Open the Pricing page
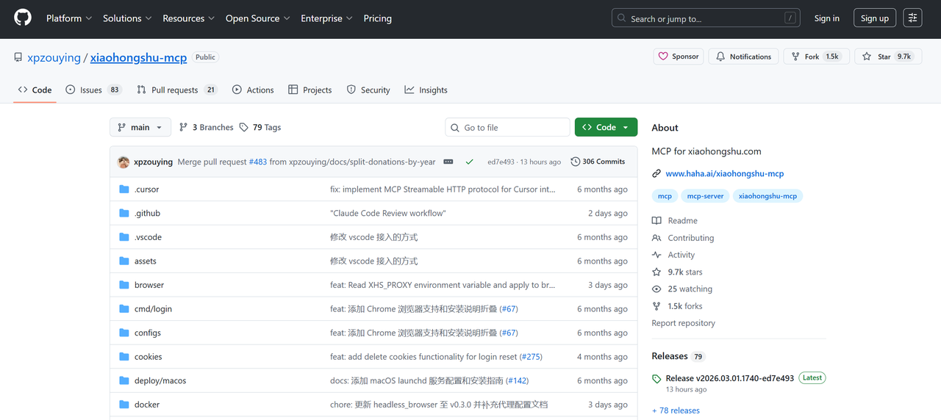Viewport: 941px width, 420px height. click(378, 18)
